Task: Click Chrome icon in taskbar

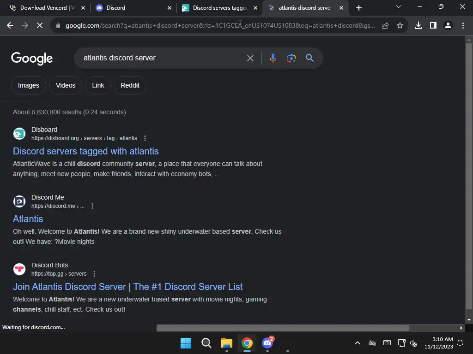Action: pos(247,343)
